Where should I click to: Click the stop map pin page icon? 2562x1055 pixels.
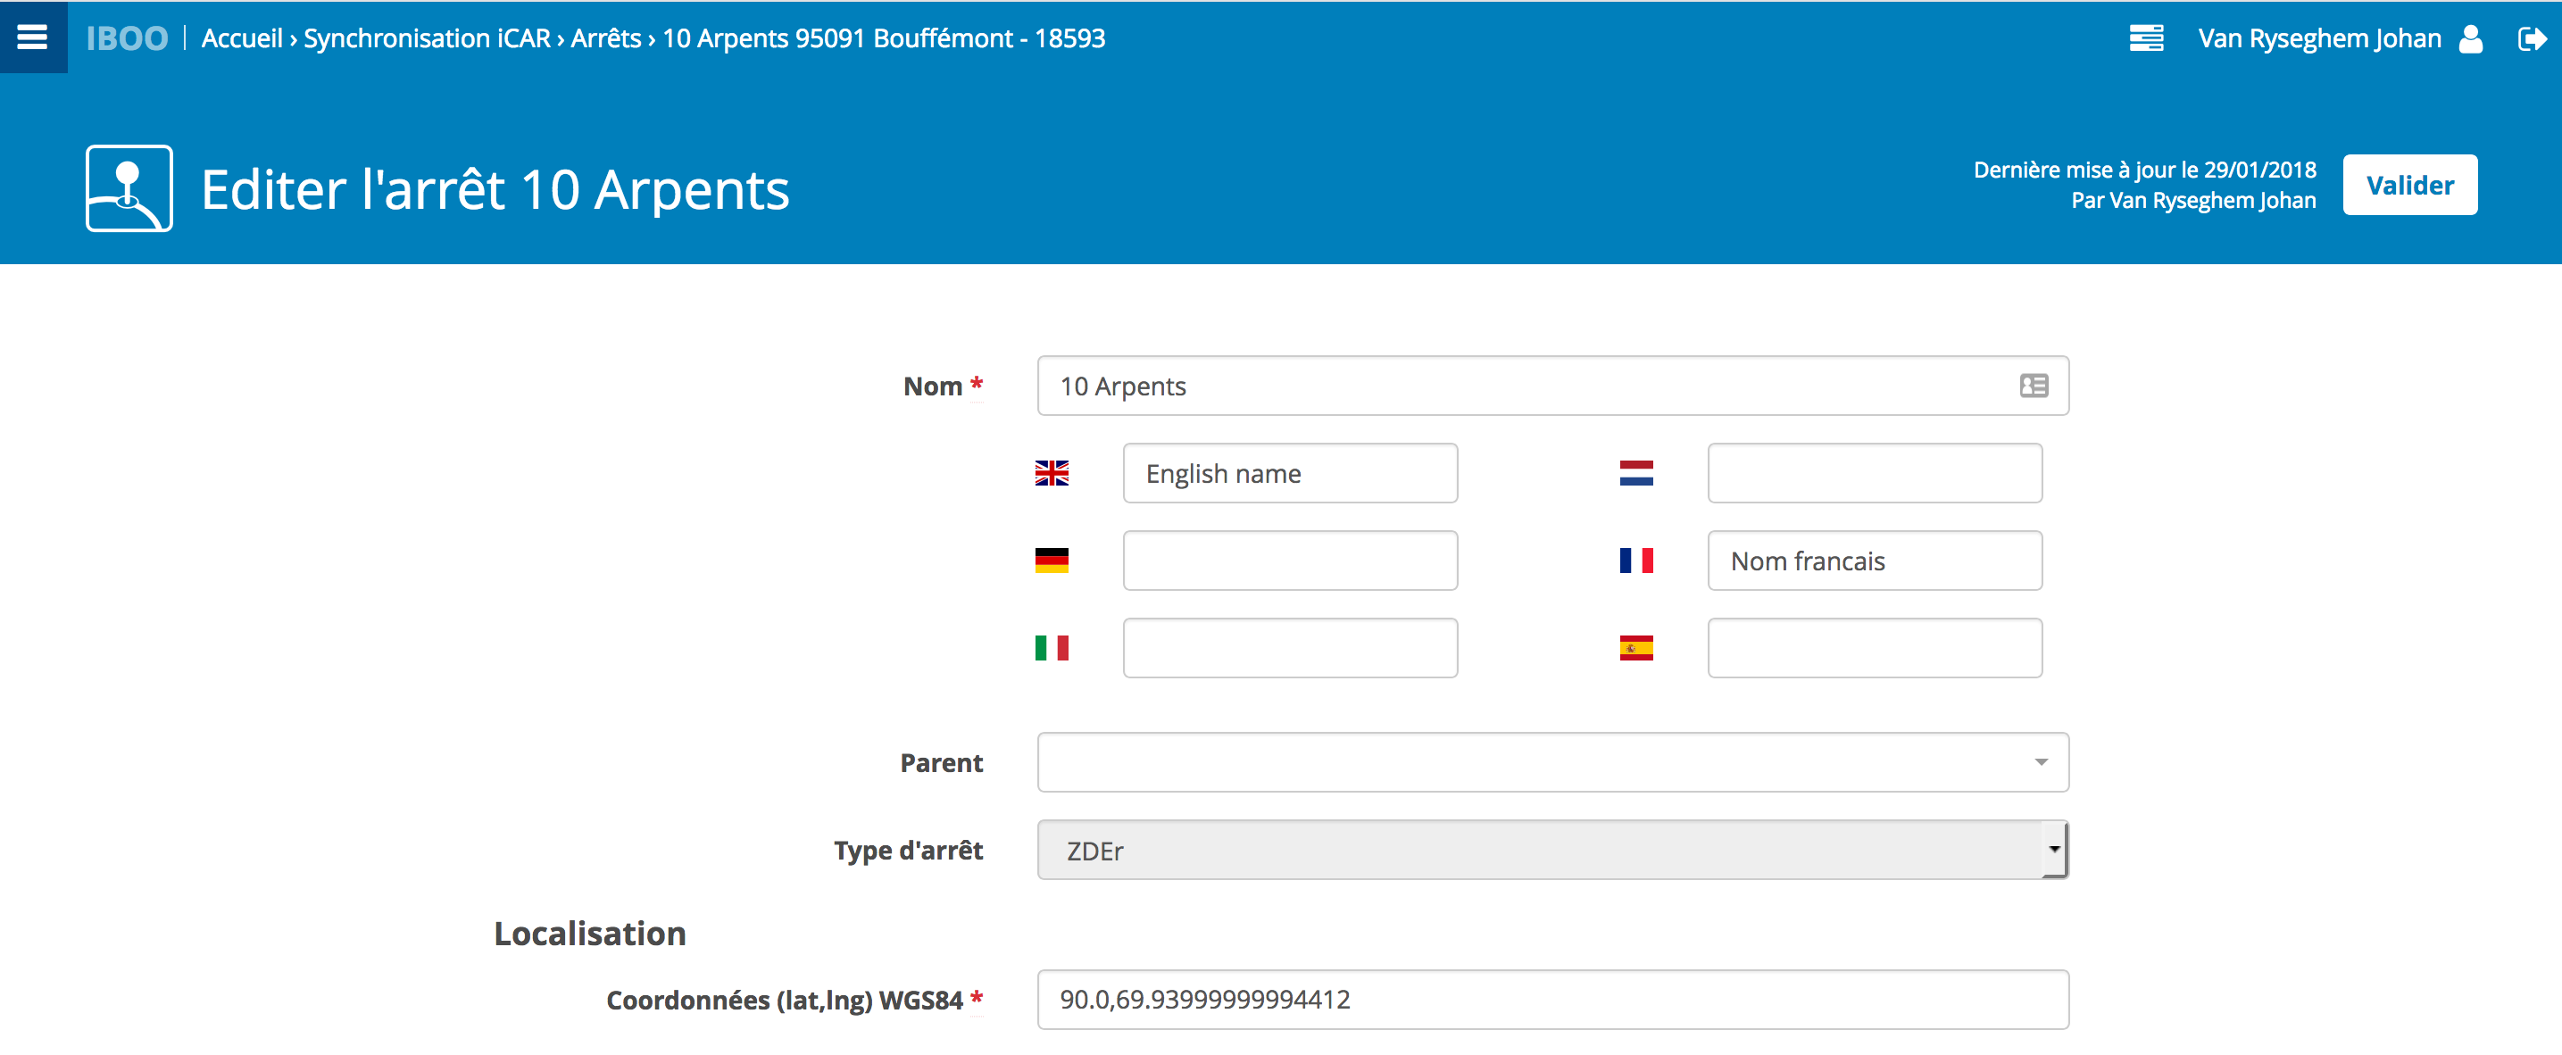(x=129, y=188)
